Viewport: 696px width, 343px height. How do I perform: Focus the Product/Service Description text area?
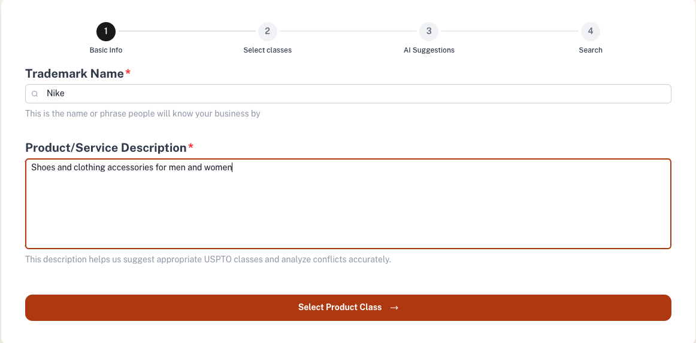[x=348, y=204]
